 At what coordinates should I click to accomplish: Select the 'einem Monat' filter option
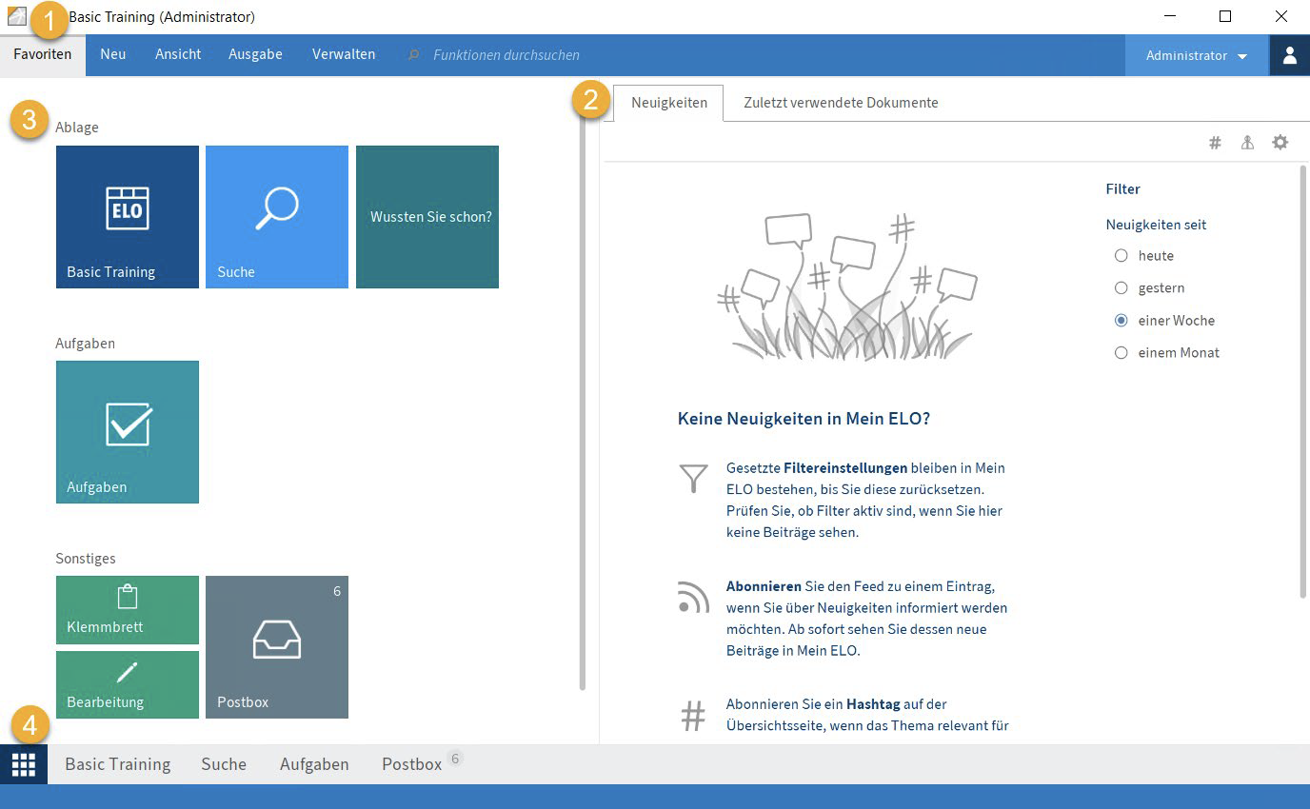[1121, 353]
